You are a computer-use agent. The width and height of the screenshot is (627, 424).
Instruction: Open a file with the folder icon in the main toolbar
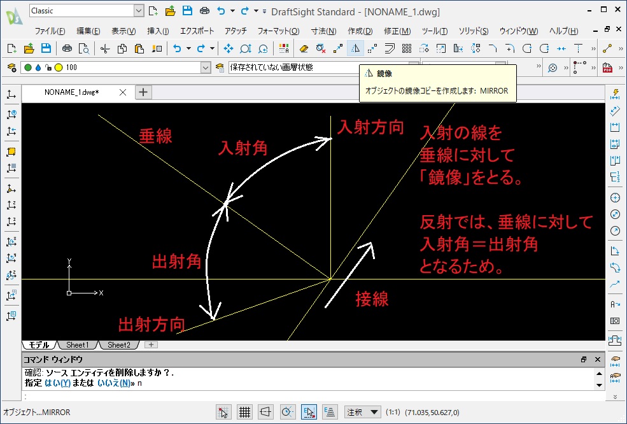(29, 49)
